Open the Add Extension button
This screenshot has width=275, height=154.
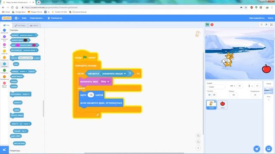4,149
